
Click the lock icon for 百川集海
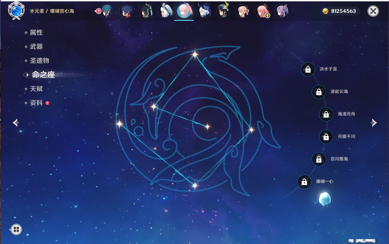click(319, 159)
